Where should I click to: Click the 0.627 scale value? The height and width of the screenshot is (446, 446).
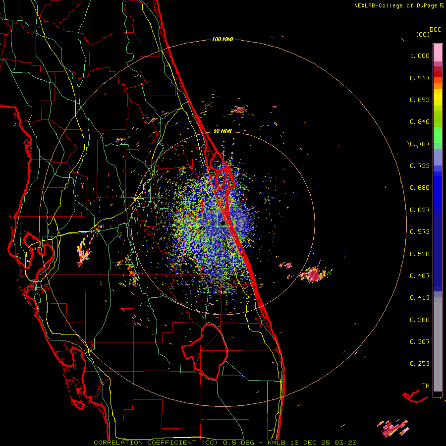click(420, 210)
